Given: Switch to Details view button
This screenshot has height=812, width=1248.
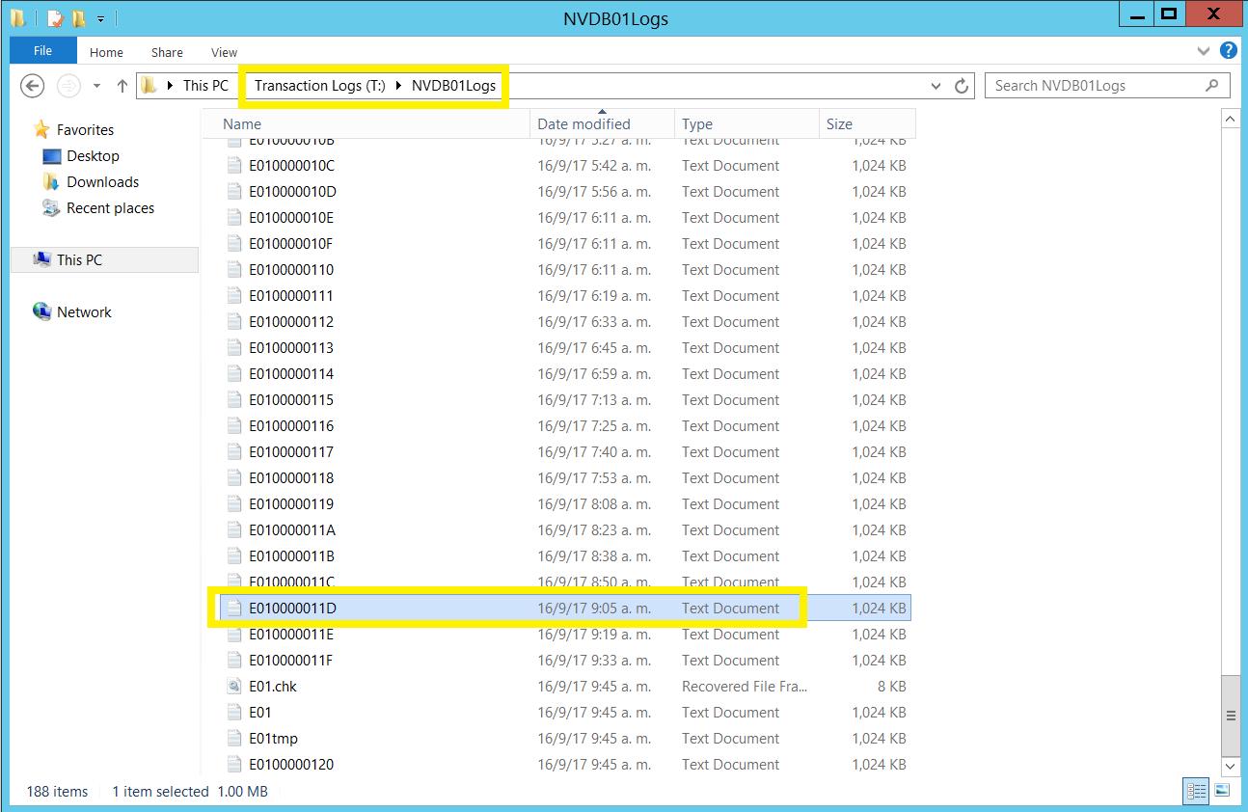Looking at the screenshot, I should click(1197, 791).
